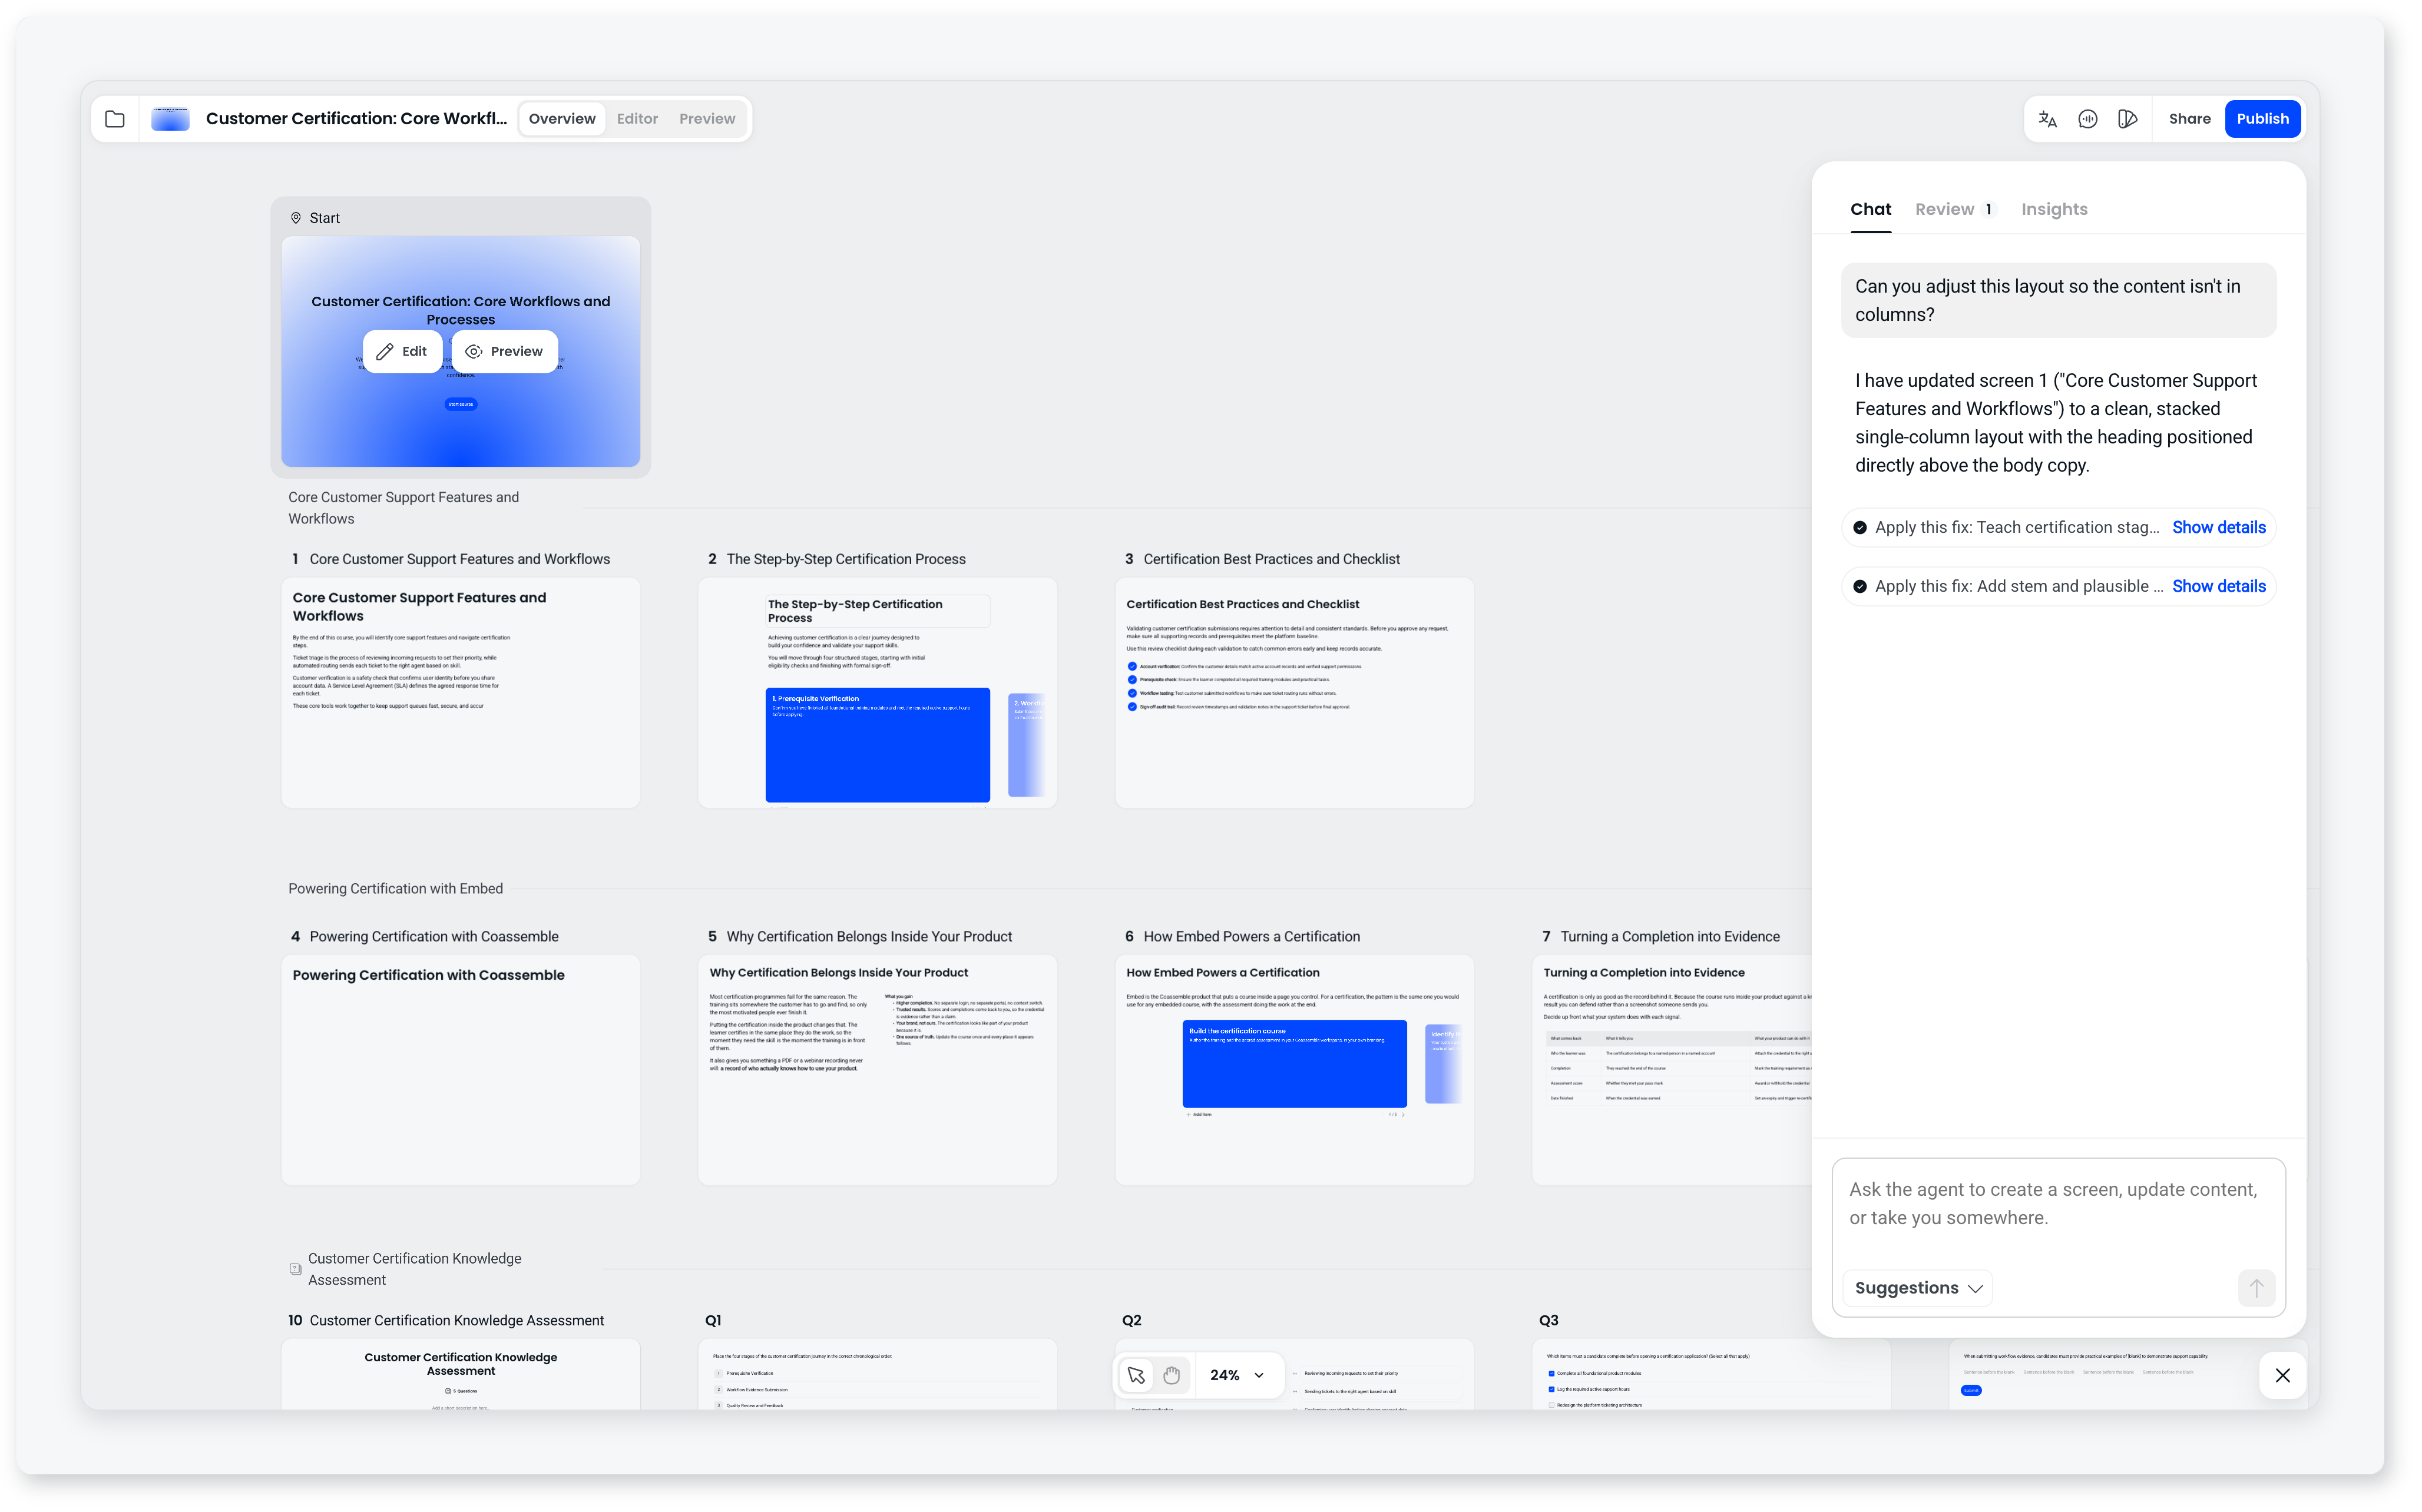This screenshot has height=1512, width=2422.
Task: Click check icon on Teach certification fix
Action: (1859, 528)
